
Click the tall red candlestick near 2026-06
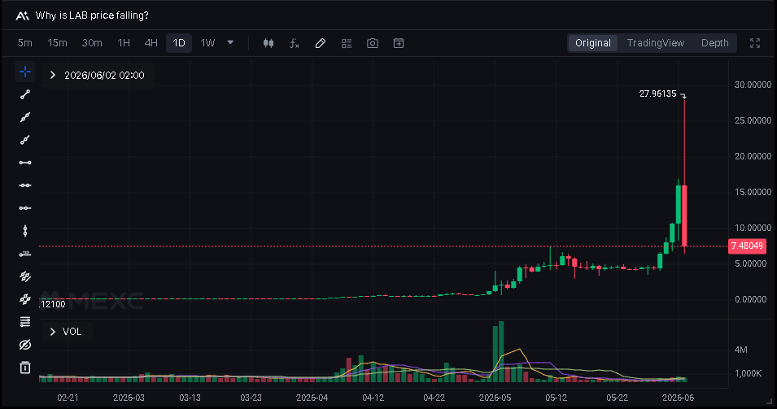click(684, 215)
